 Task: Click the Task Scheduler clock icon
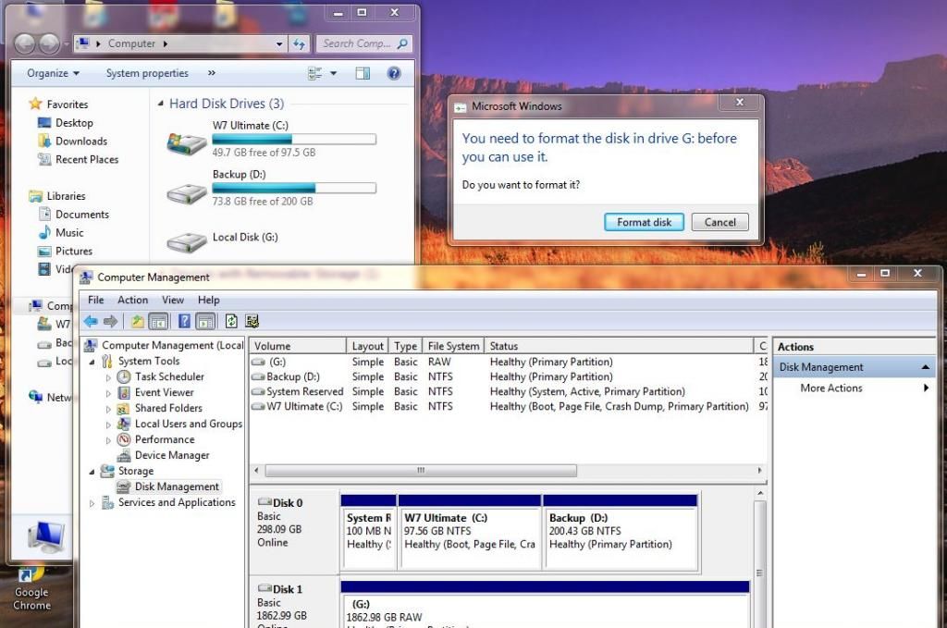[x=124, y=376]
